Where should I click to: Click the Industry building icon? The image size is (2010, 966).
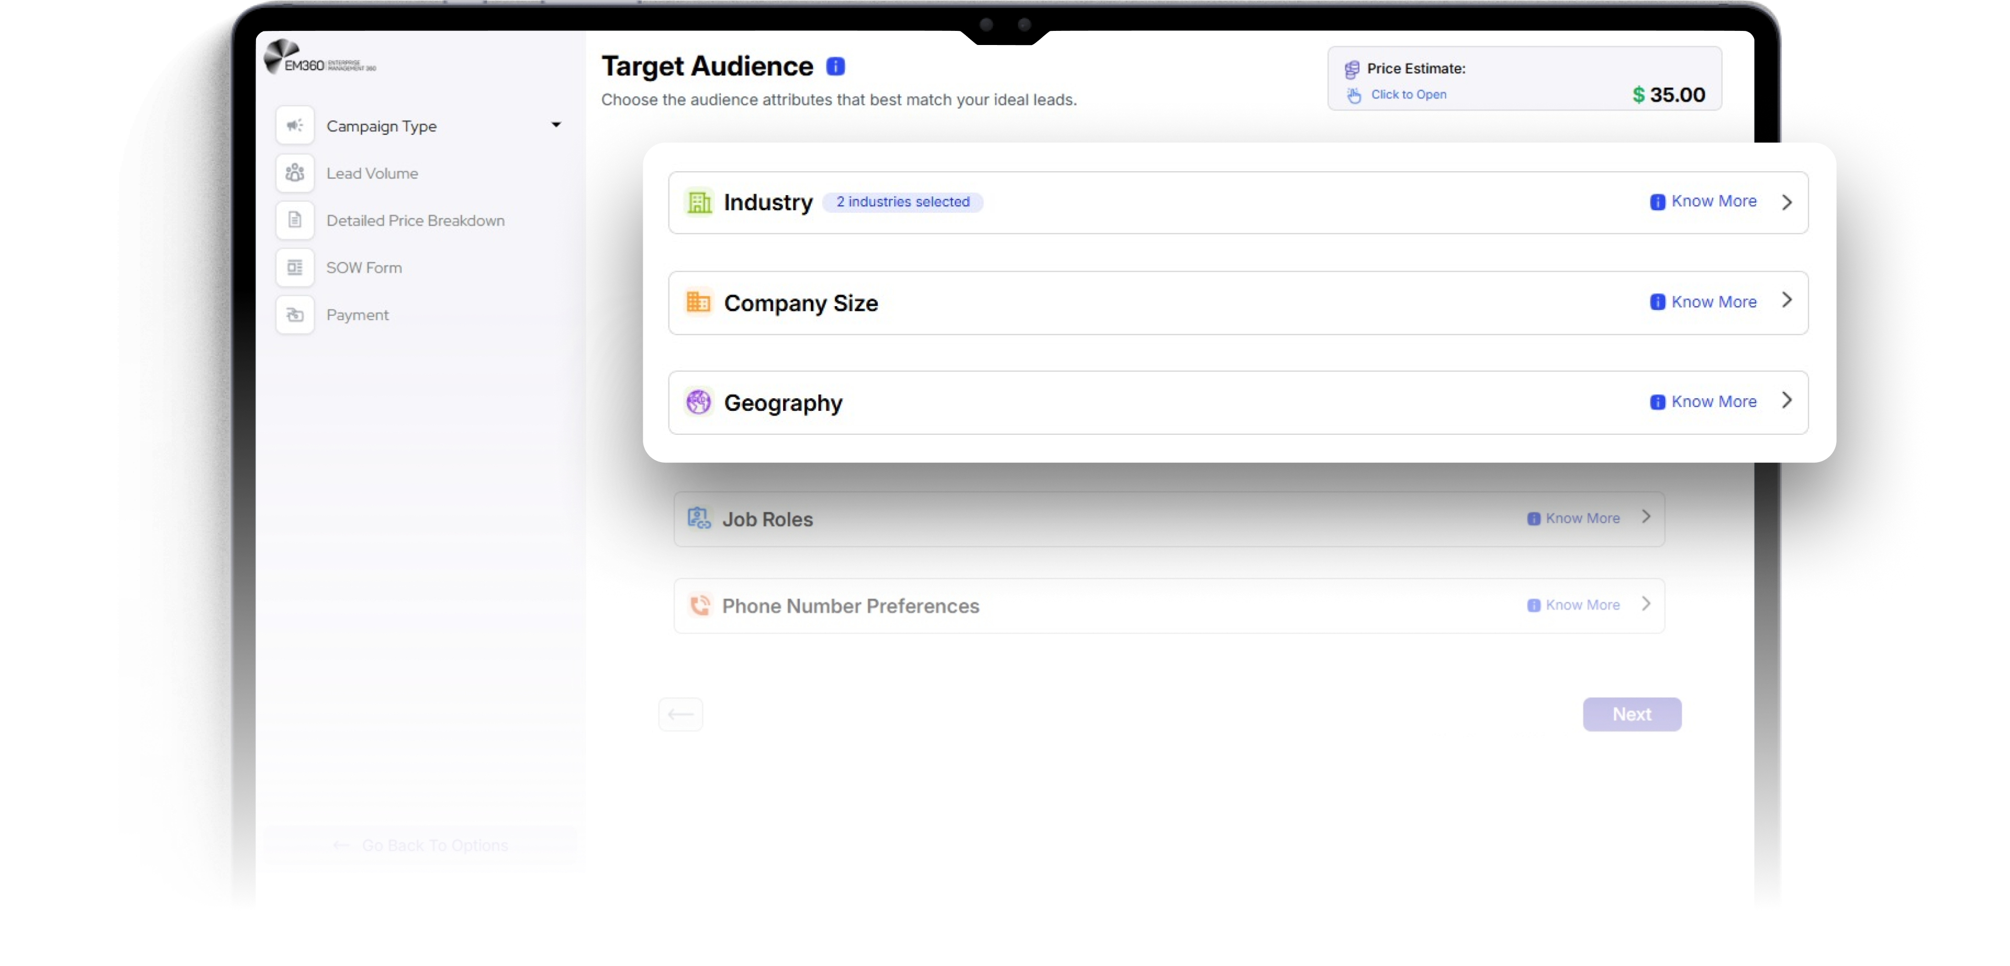click(x=698, y=202)
